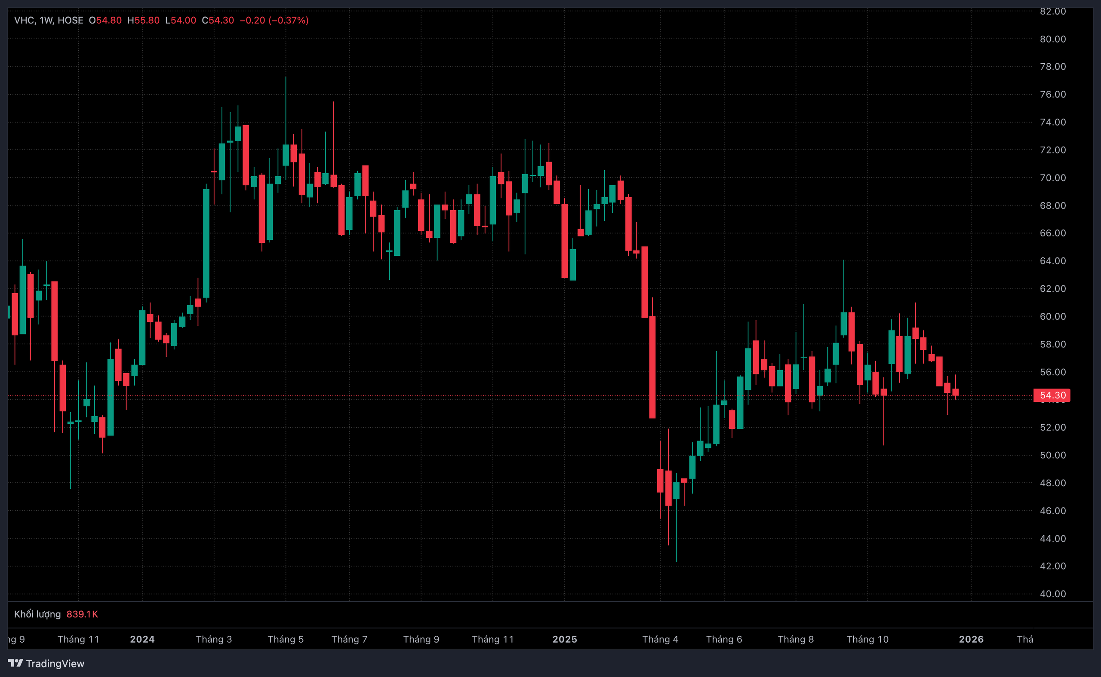The image size is (1101, 677).
Task: Click the 839.1K volume value
Action: 82,614
